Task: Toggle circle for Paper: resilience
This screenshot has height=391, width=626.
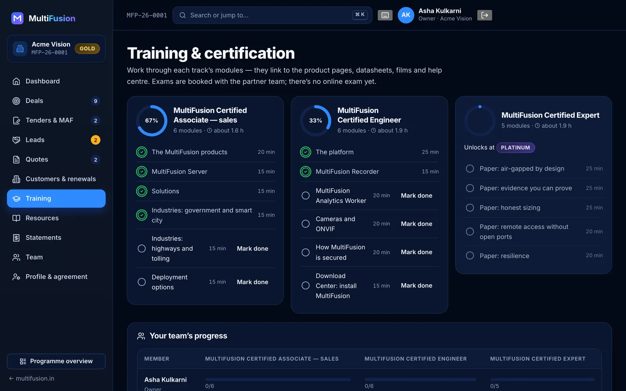Action: pyautogui.click(x=470, y=256)
